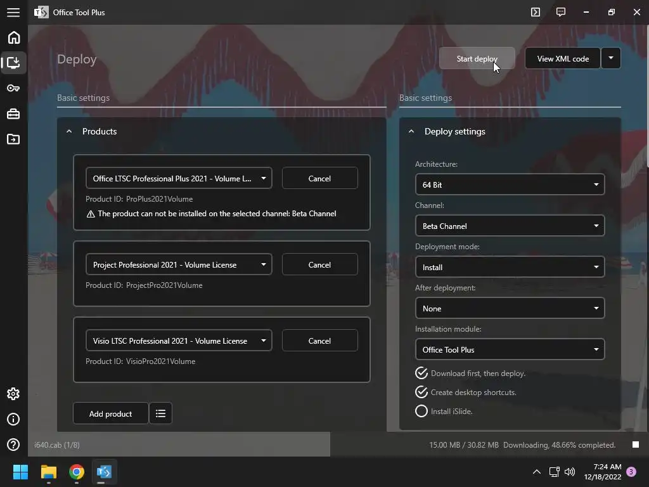Open network status tray icon
The image size is (649, 487).
pyautogui.click(x=554, y=472)
